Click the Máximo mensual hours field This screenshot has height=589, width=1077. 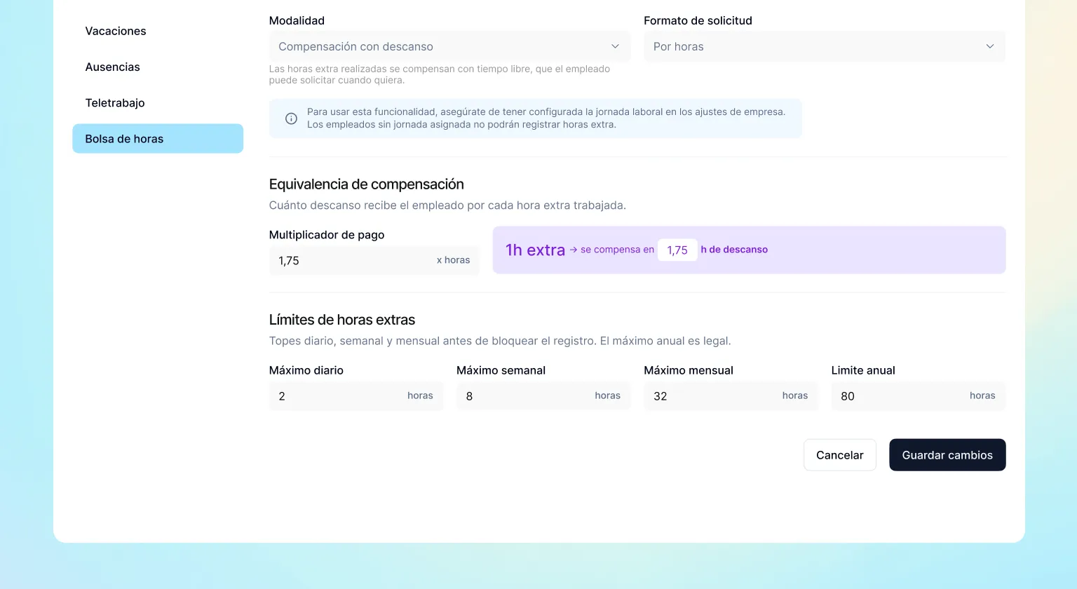tap(731, 395)
